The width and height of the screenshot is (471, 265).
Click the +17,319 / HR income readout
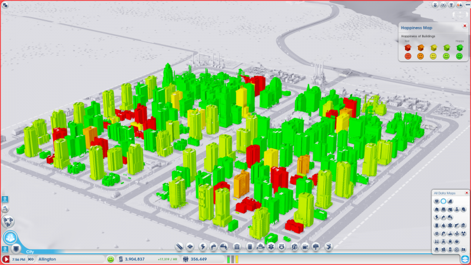tap(167, 259)
